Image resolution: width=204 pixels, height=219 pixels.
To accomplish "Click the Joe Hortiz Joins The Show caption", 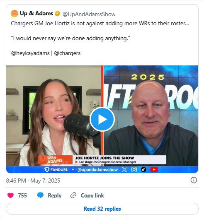I will point(104,158).
